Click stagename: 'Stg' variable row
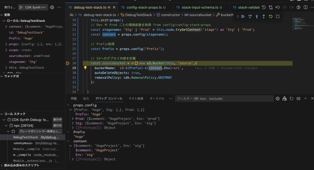314x170 pixels. pos(33,62)
